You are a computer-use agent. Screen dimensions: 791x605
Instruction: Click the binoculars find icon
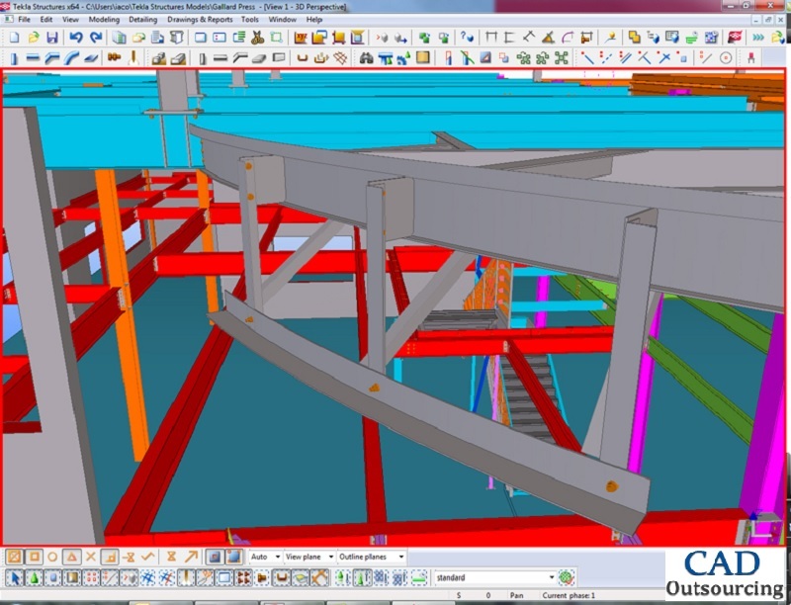pyautogui.click(x=367, y=58)
